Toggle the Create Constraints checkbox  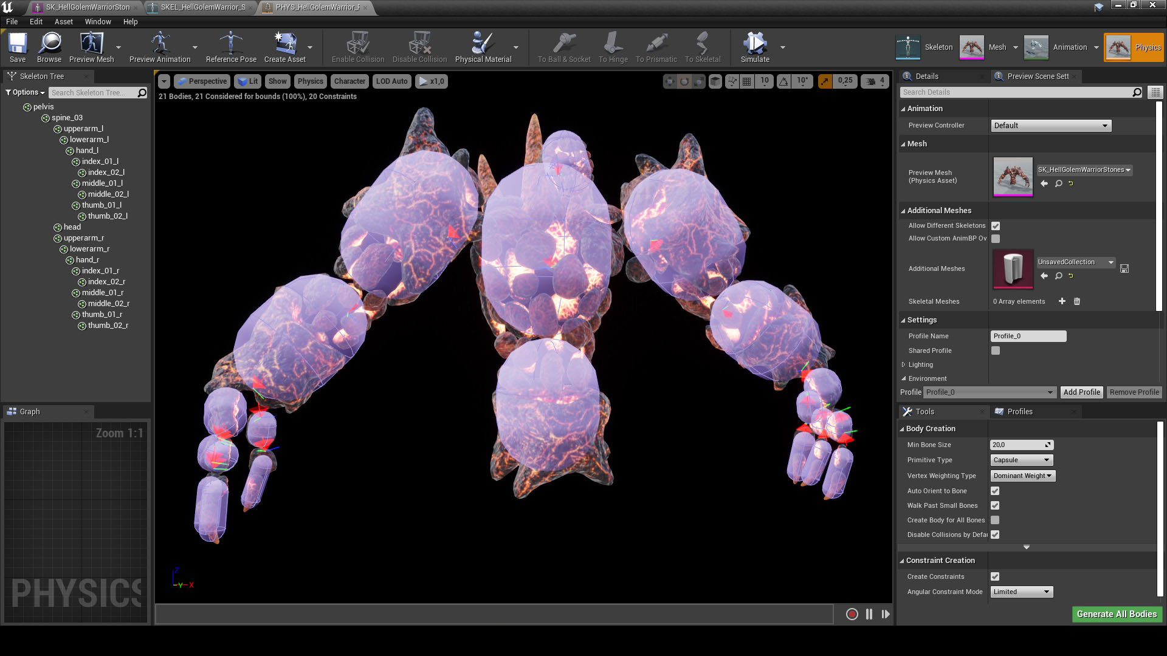(995, 576)
